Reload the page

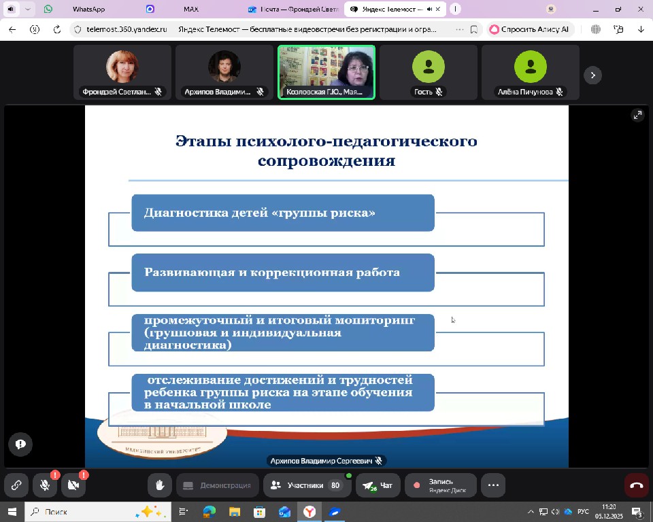[57, 29]
